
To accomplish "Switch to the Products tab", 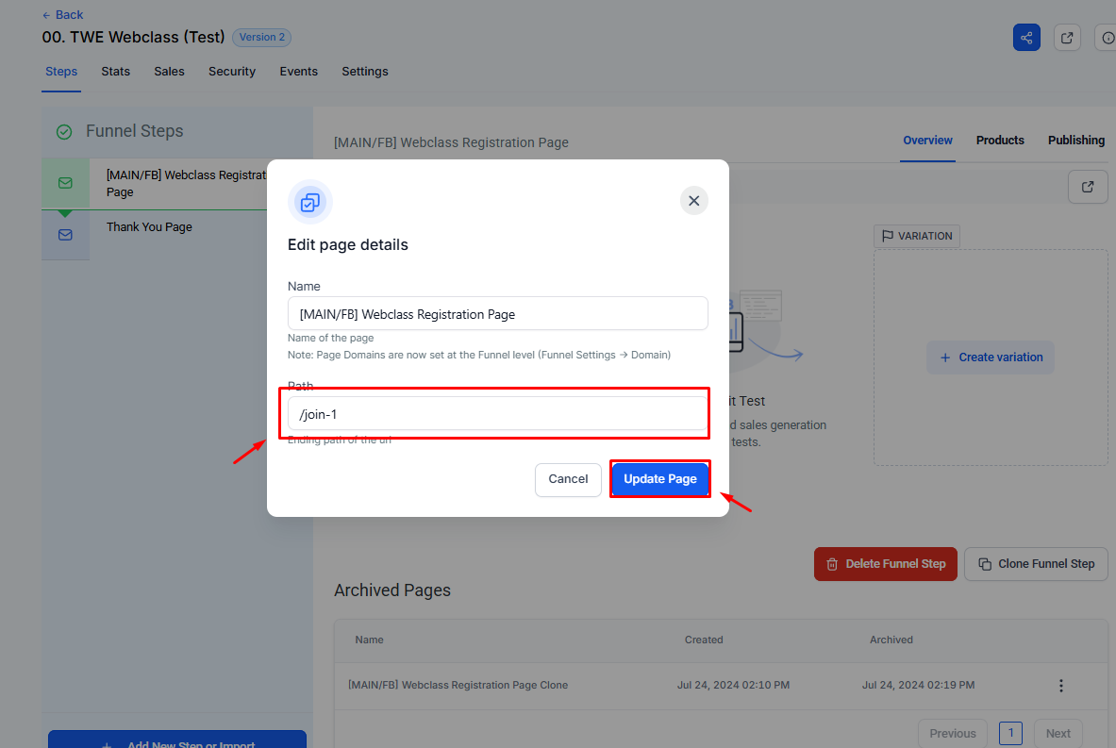I will coord(1000,141).
